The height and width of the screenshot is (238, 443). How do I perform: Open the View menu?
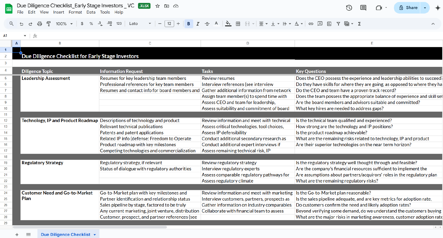(44, 12)
